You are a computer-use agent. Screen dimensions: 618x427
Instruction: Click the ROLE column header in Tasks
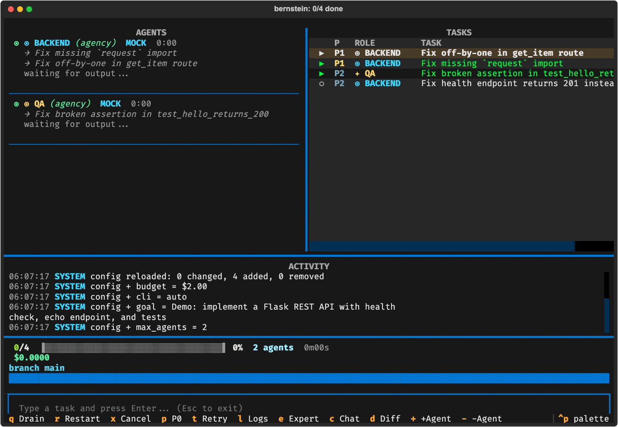click(x=365, y=43)
